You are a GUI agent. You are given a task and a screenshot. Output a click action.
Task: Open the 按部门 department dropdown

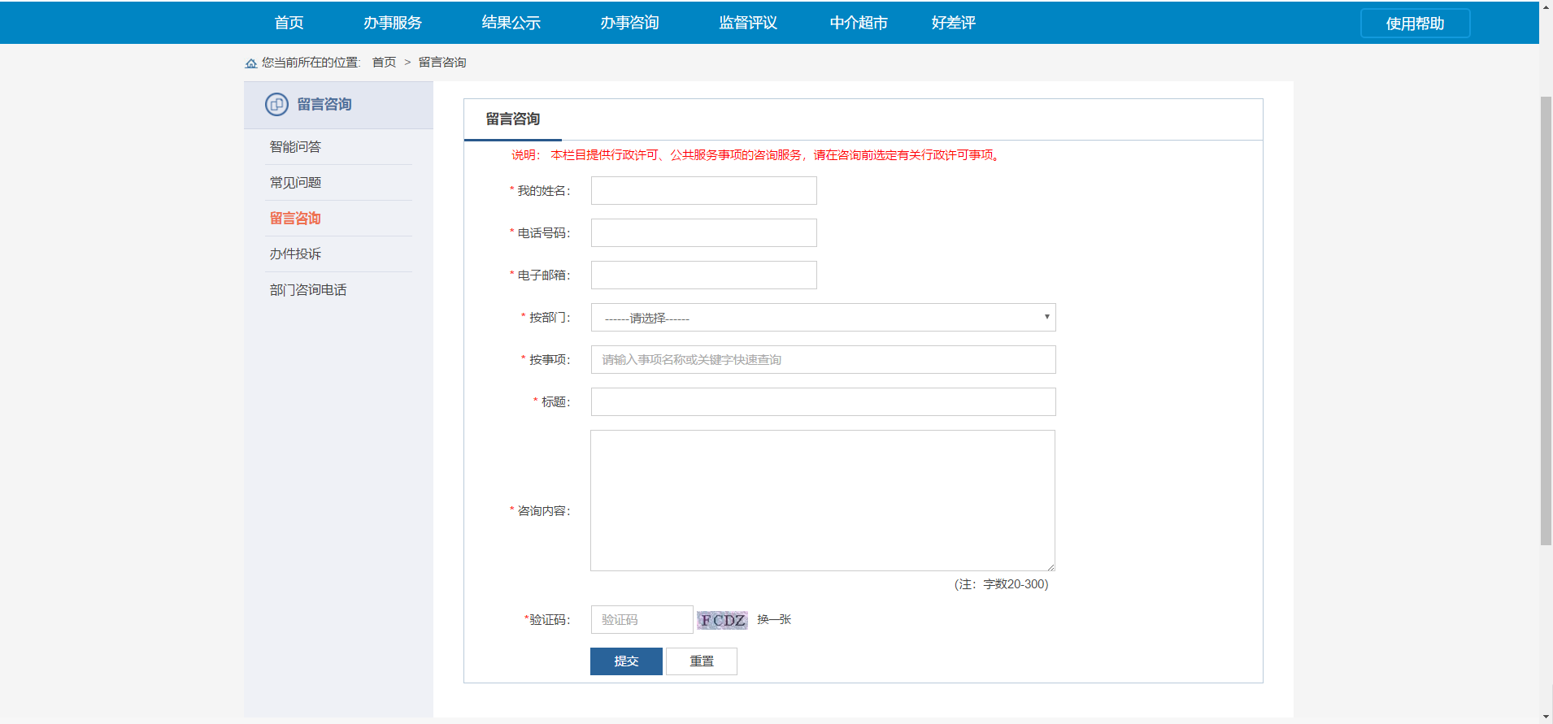[823, 318]
